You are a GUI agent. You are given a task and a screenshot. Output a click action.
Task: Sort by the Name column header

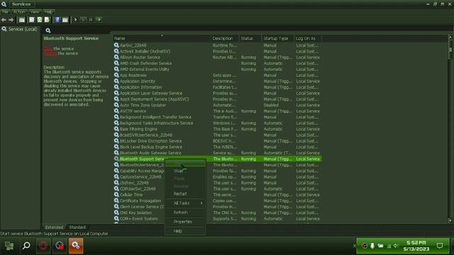point(162,38)
